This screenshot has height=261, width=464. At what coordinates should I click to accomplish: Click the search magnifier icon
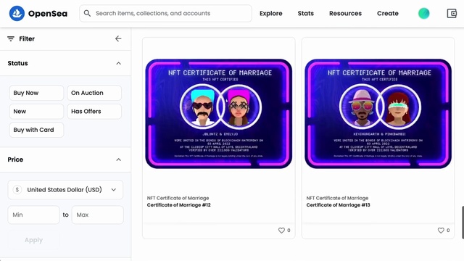click(x=87, y=13)
